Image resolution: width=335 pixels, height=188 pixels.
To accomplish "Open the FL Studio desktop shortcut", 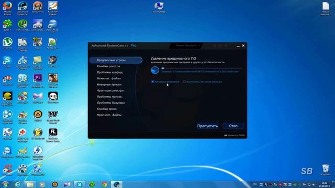I will pos(38,134).
